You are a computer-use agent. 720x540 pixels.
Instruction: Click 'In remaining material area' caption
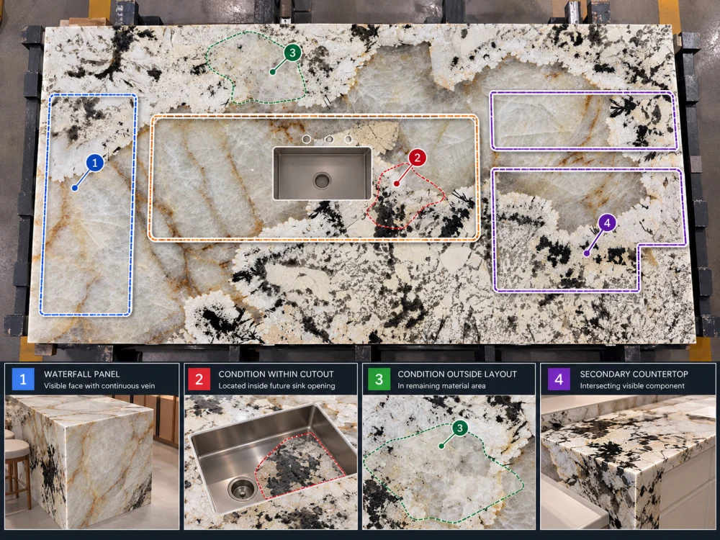coord(441,386)
